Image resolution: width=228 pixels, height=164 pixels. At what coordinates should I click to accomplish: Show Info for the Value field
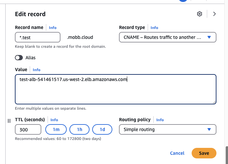click(36, 70)
